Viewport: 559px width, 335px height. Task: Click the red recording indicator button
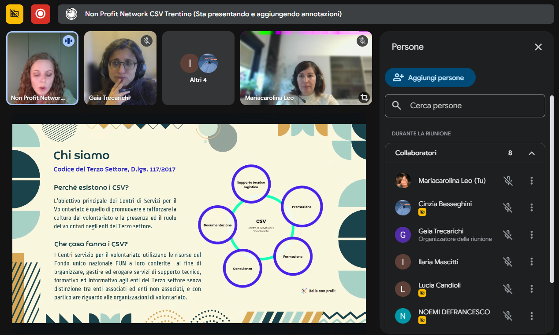click(x=40, y=14)
